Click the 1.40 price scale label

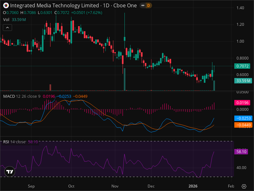point(240,8)
